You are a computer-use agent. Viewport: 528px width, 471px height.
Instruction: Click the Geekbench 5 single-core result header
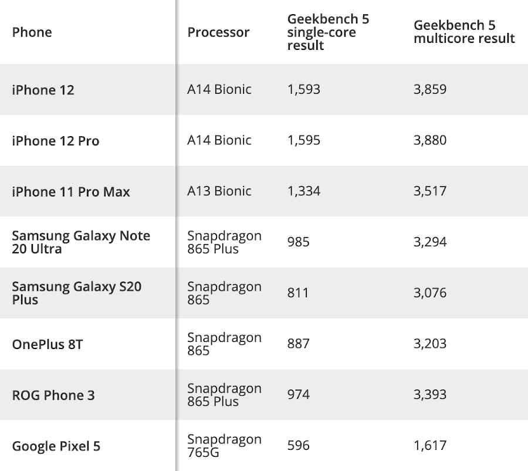click(328, 32)
